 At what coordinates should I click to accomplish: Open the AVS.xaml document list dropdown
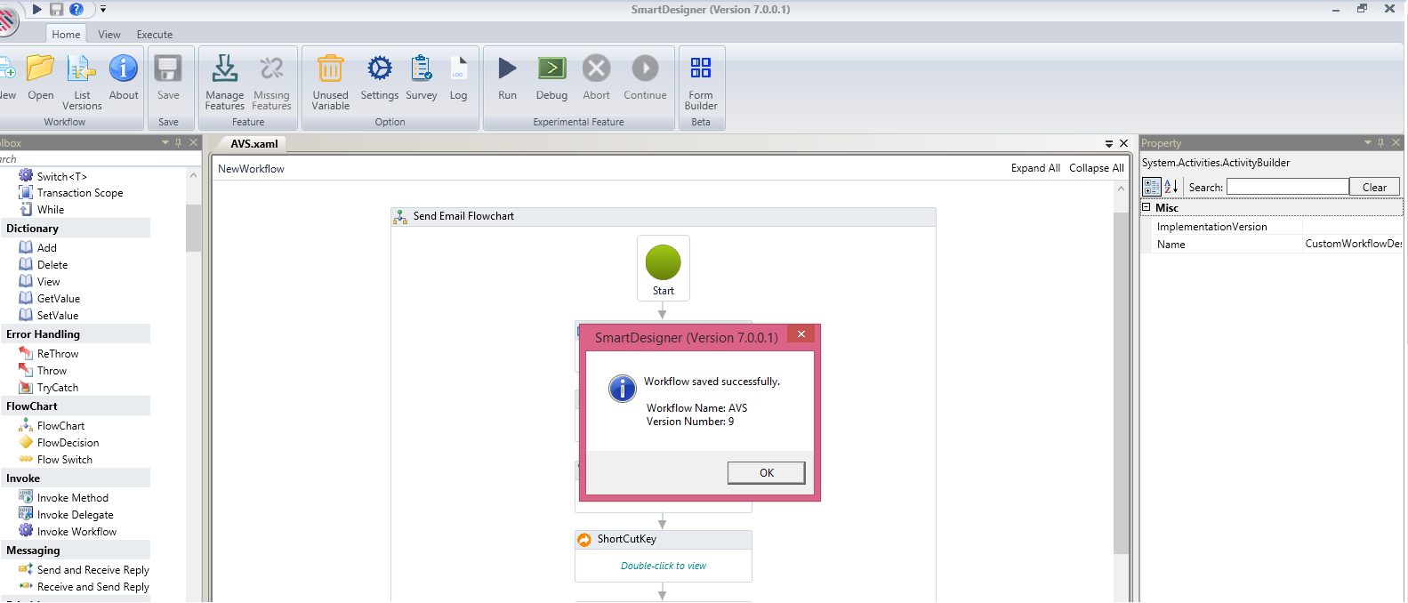(x=1109, y=143)
